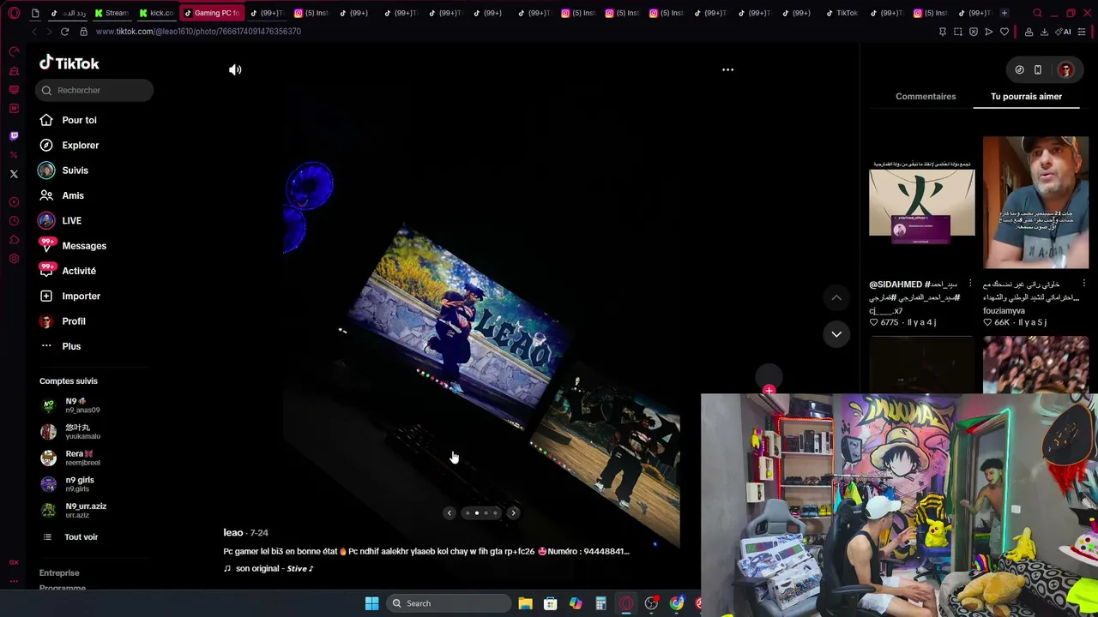The height and width of the screenshot is (617, 1098).
Task: Open Opera tab search magnifier
Action: [x=1037, y=13]
